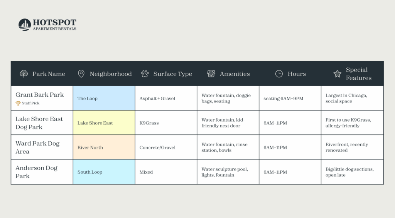Click the Lake Shore East Dog Park name
The width and height of the screenshot is (395, 218).
tap(39, 123)
